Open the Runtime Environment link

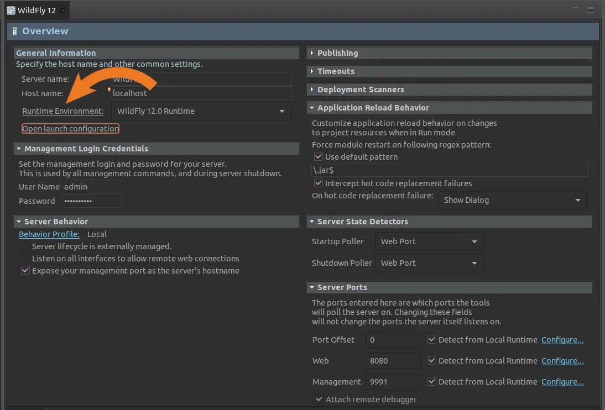(x=62, y=111)
